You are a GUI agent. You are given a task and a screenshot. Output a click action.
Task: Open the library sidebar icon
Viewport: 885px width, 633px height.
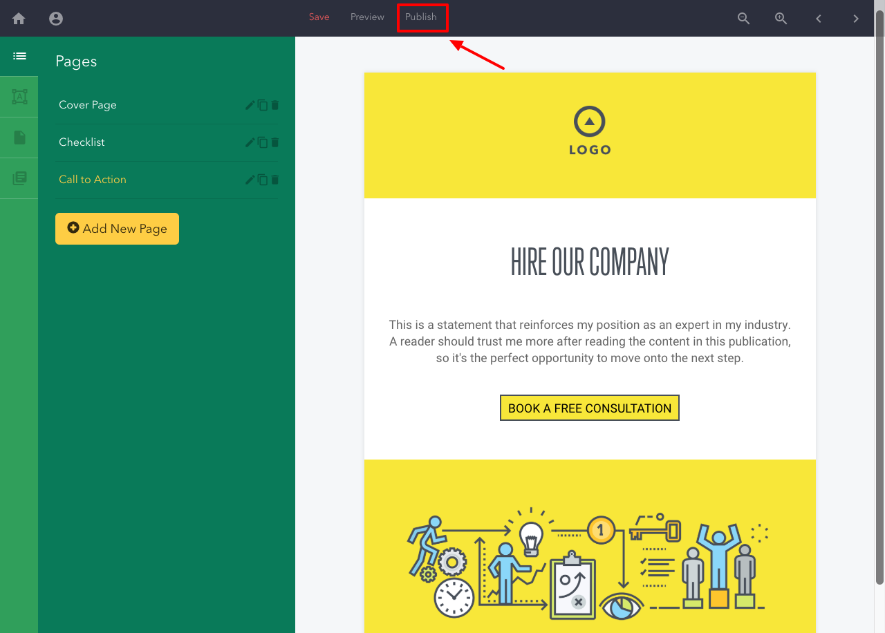(x=19, y=178)
